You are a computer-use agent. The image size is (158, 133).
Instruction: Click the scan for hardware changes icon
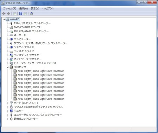pos(31,14)
